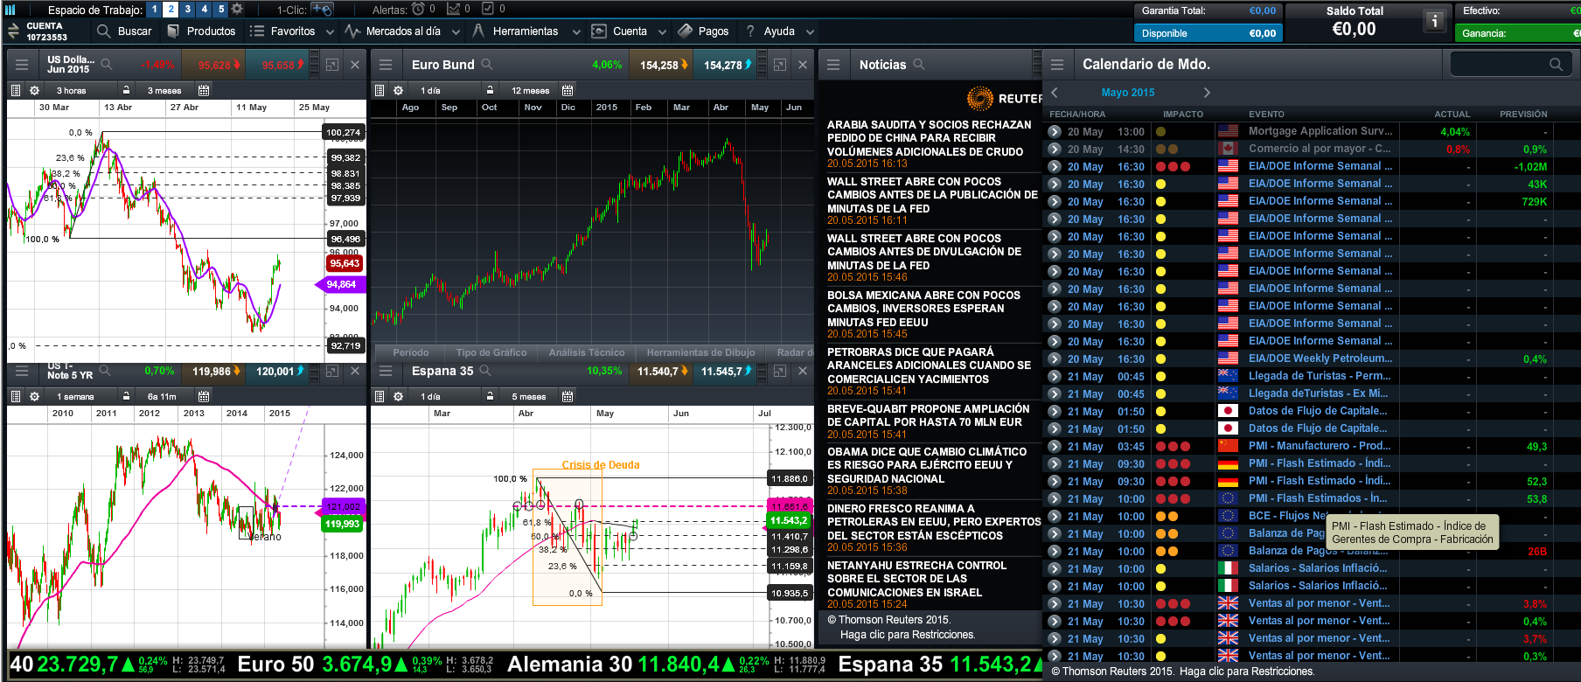Click search icon next to Euro Bund title
Screen dimensions: 1581x682
coord(487,65)
